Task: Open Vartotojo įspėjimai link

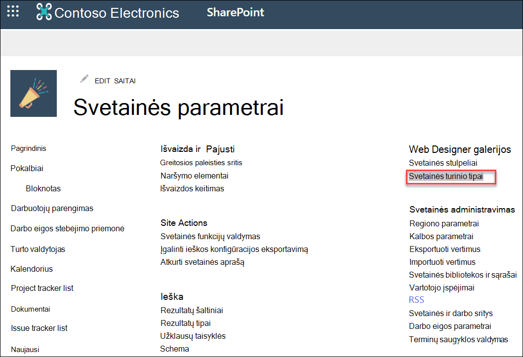Action: point(442,288)
